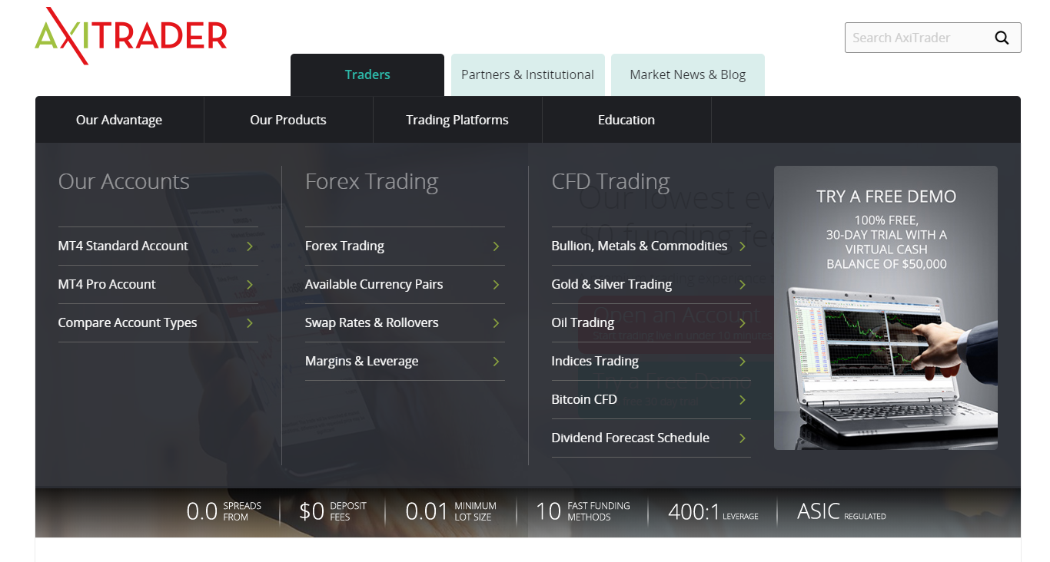Open the MT4 Pro Account link
This screenshot has width=1050, height=562.
(158, 284)
